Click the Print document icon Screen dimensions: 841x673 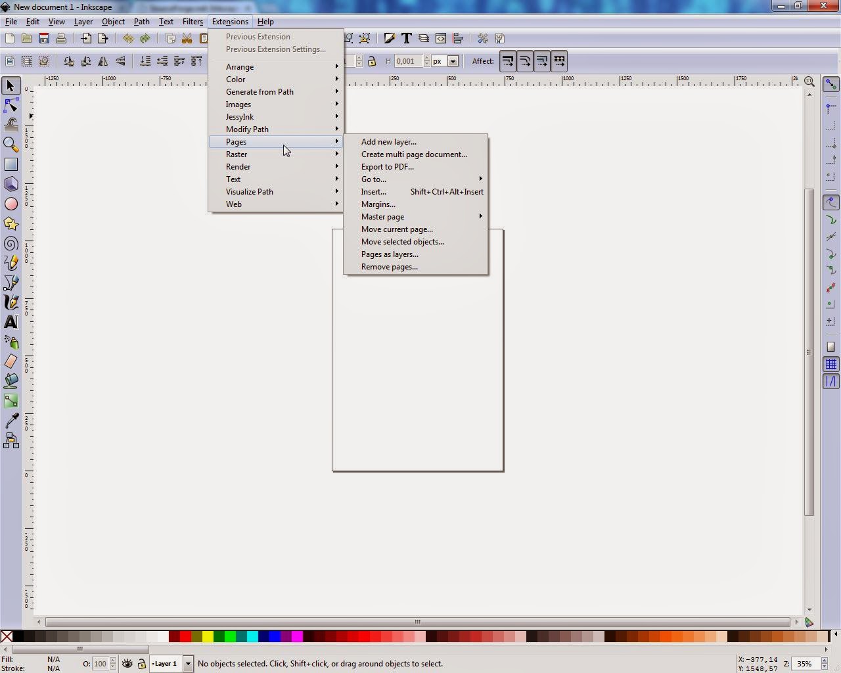(61, 39)
